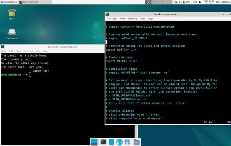Click the battery 81% power indicator
Image resolution: width=231 pixels, height=146 pixels.
click(190, 2)
